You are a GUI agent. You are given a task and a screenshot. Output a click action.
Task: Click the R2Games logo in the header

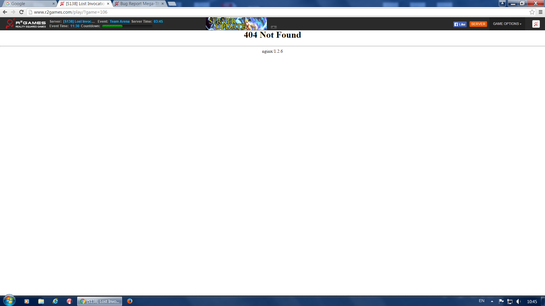[x=26, y=24]
